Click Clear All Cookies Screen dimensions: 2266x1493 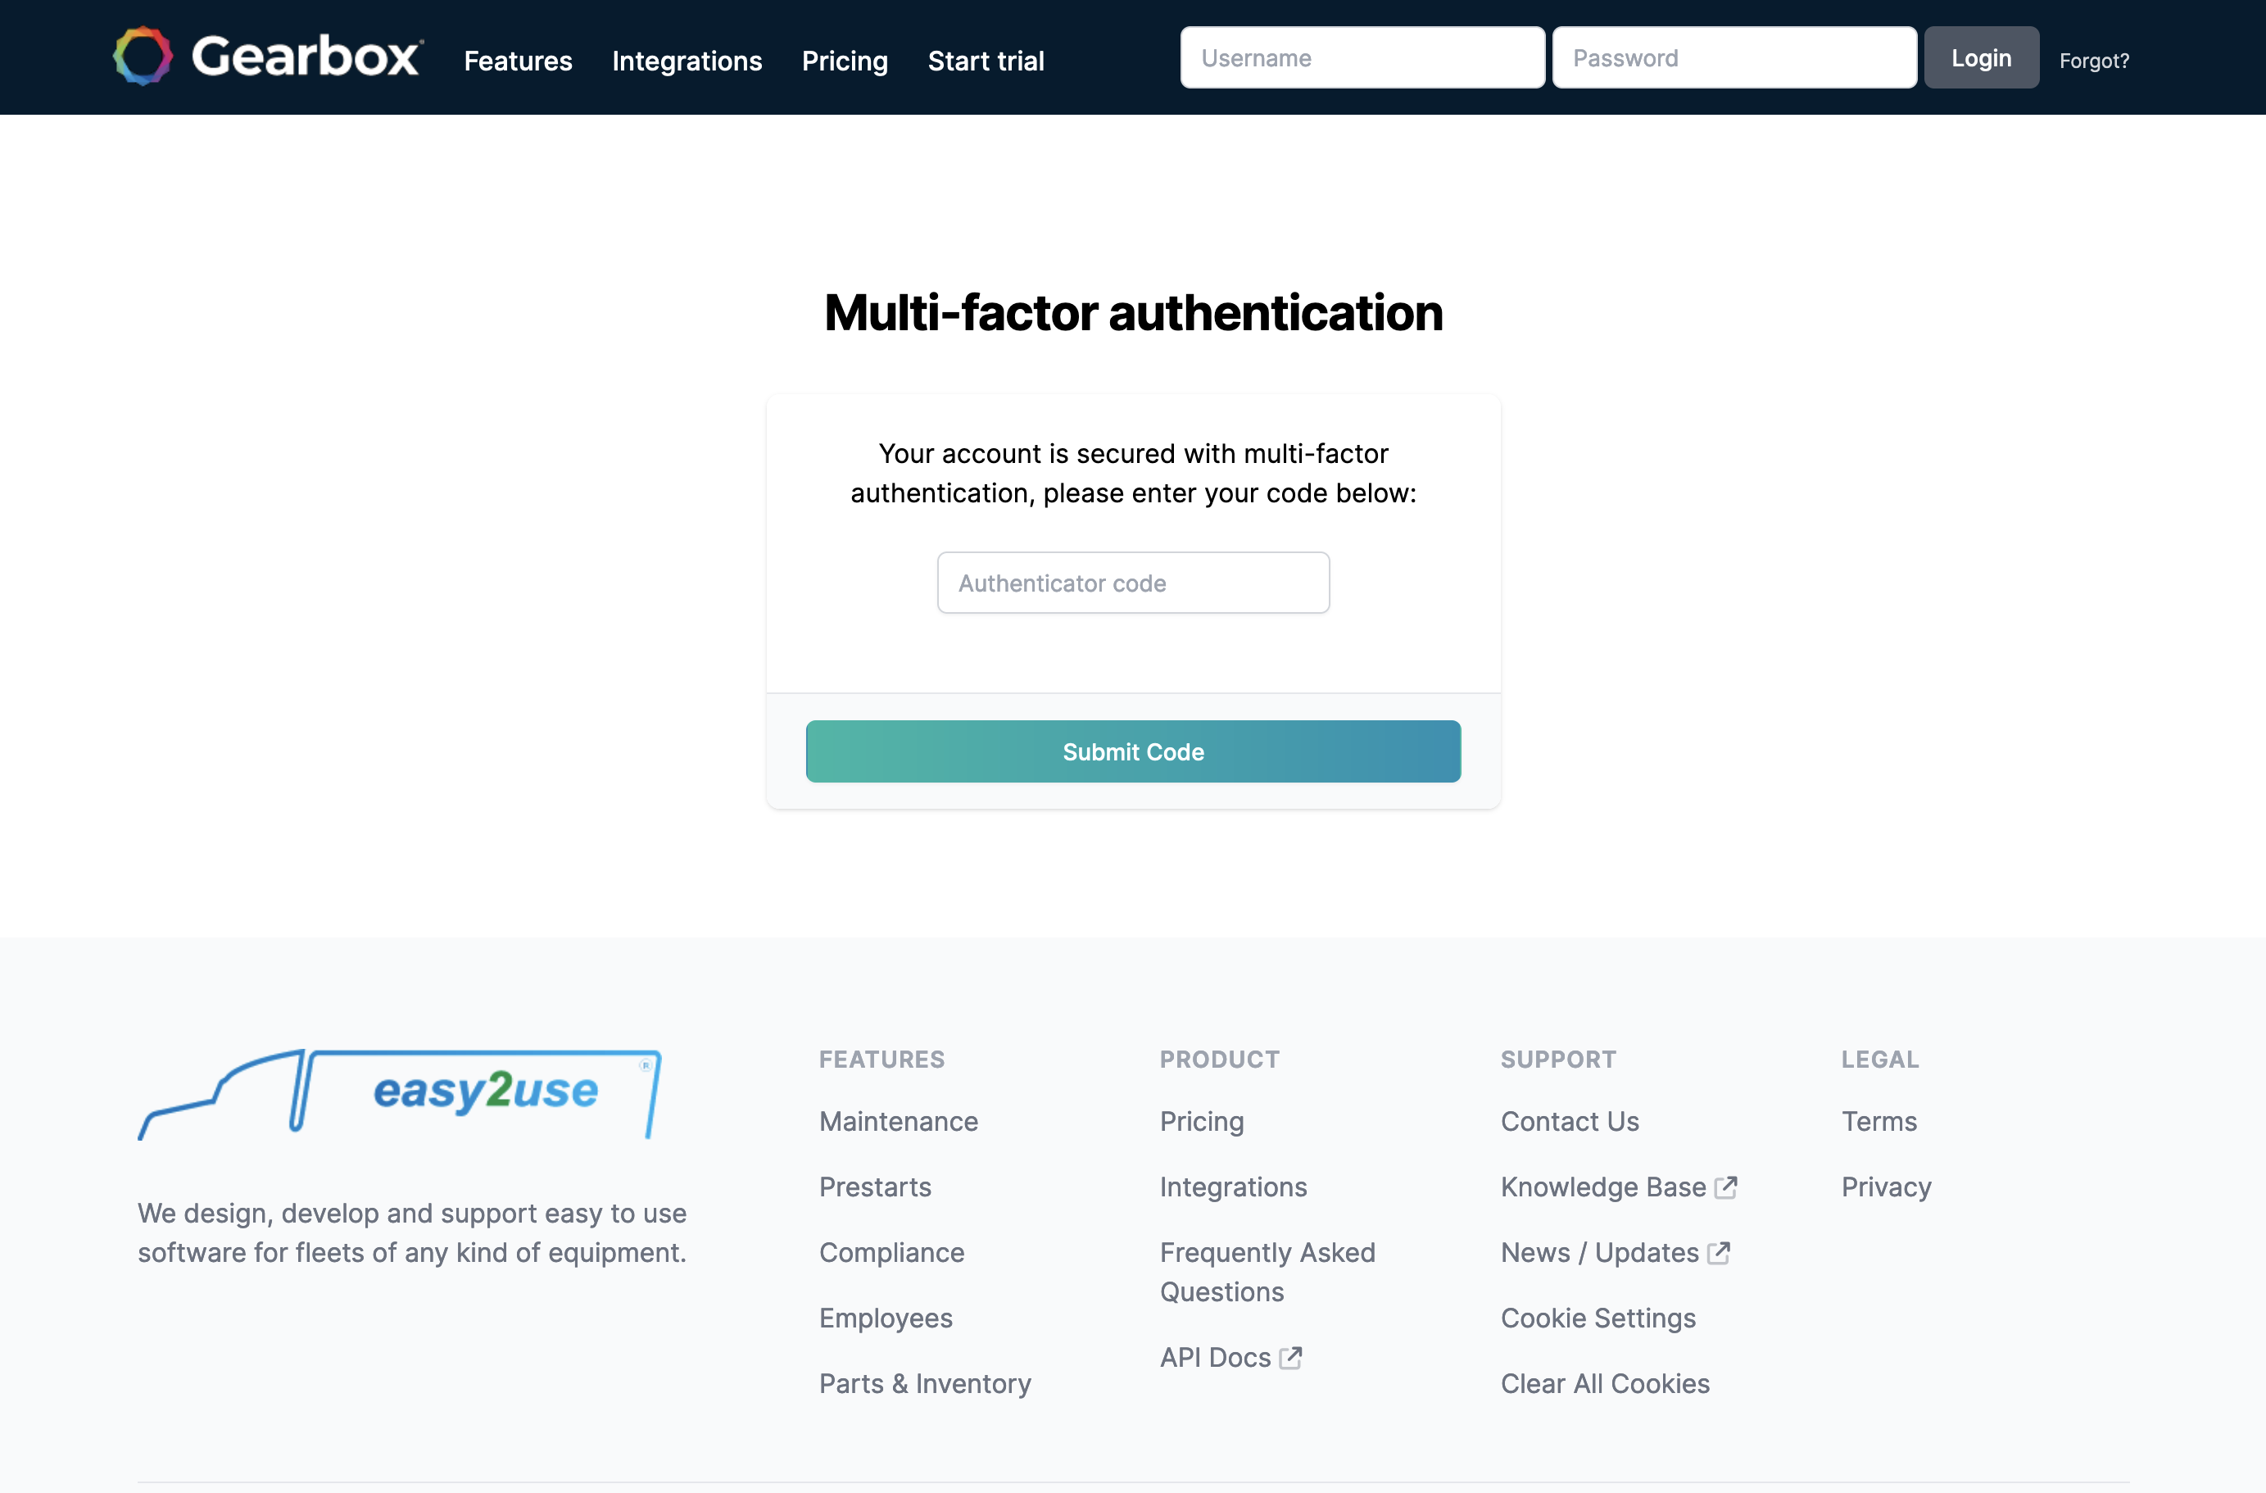click(1604, 1383)
